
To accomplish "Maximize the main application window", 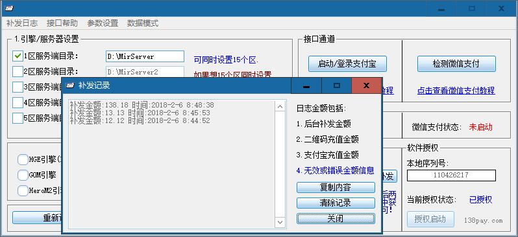I will coord(472,8).
